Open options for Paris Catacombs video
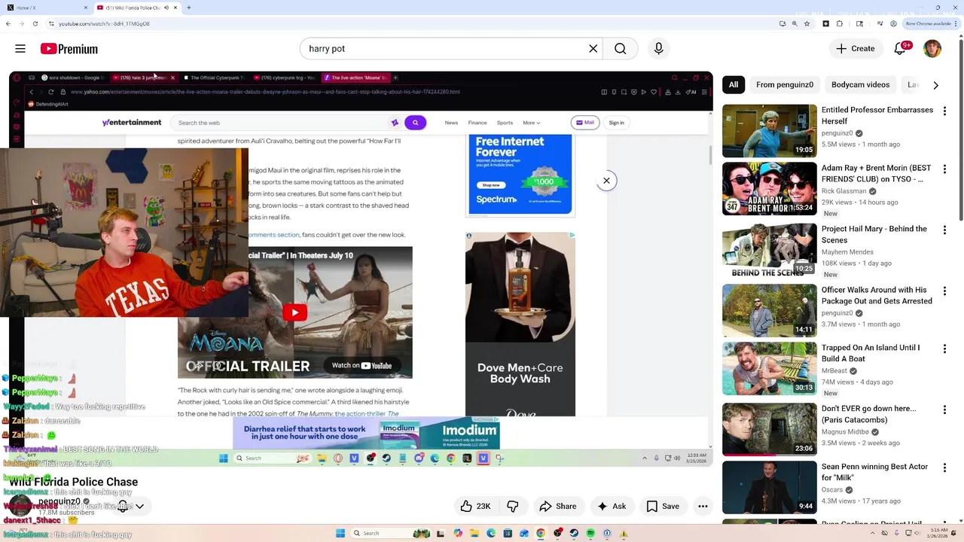 click(944, 410)
